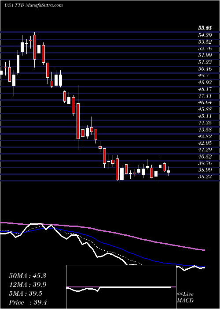Click the 51.99 price axis label
Image resolution: width=220 pixels, height=309 pixels.
click(204, 56)
